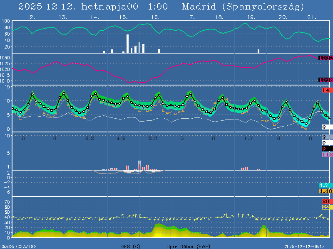Click the grey-blue 9 value badge
This screenshot has height=249, width=333.
tap(324, 137)
